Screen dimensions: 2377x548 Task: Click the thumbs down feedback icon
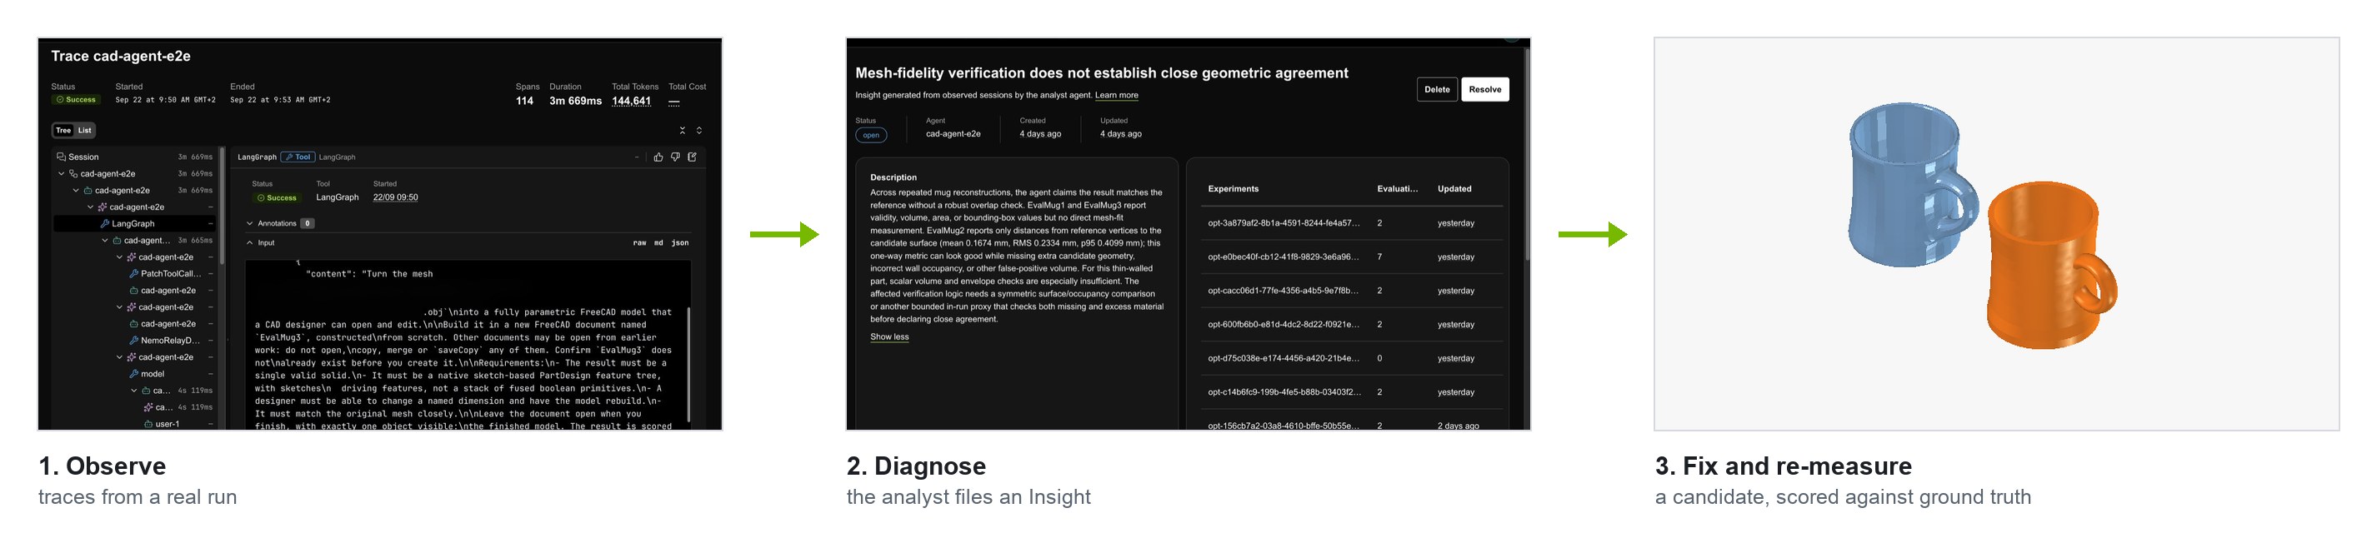[675, 157]
